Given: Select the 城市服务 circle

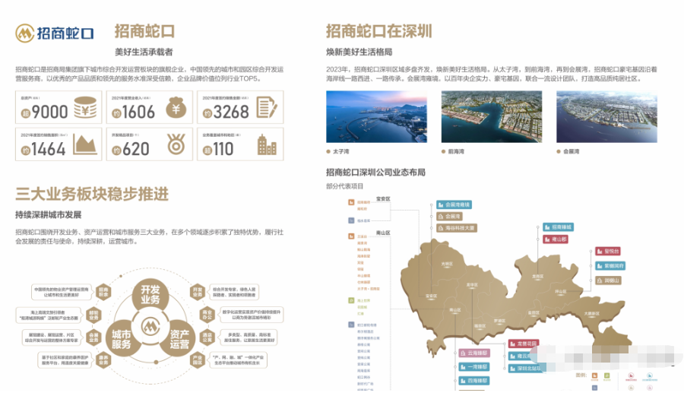Looking at the screenshot, I should pyautogui.click(x=122, y=340).
